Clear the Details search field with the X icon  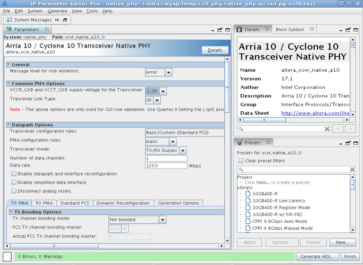327,128
